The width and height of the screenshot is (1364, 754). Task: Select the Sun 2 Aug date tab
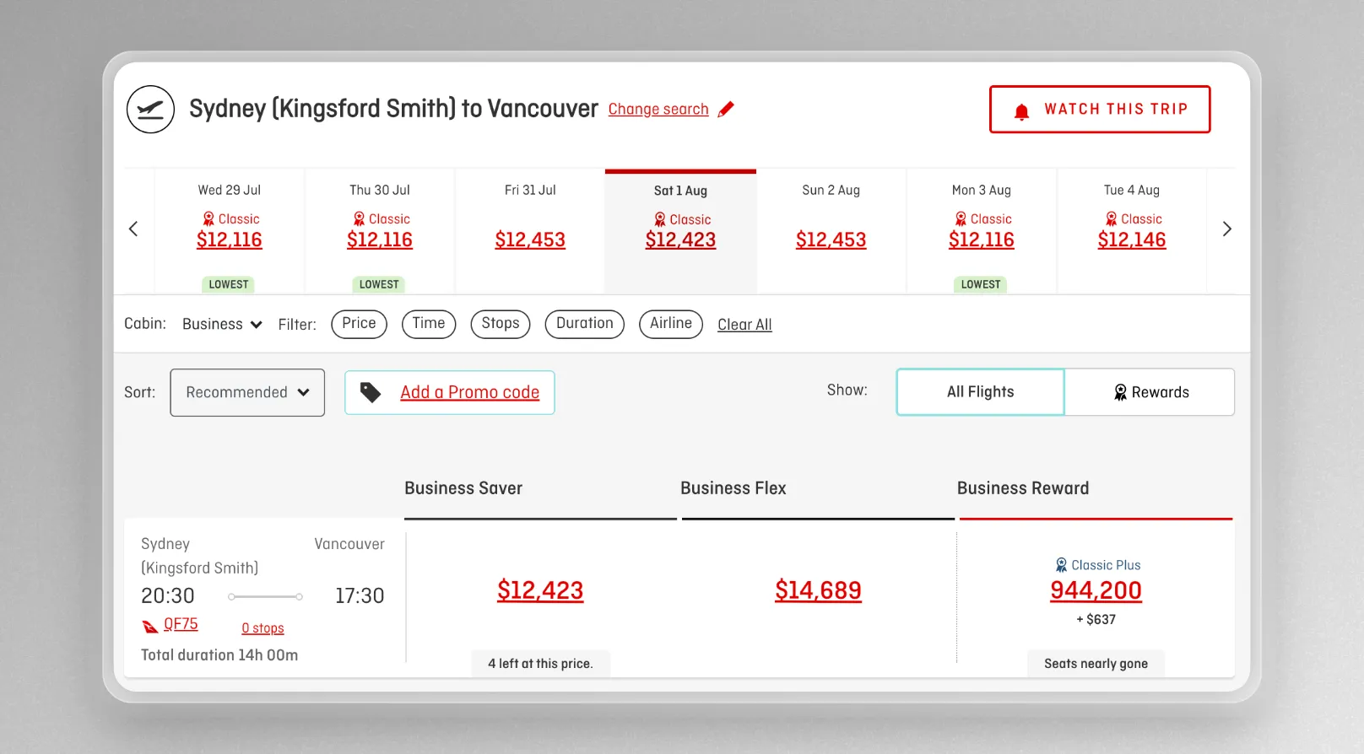[x=831, y=231]
